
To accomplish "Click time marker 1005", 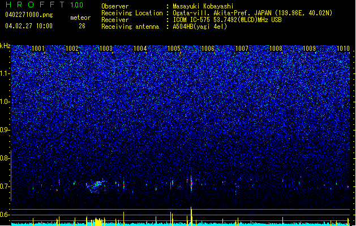I will point(174,49).
